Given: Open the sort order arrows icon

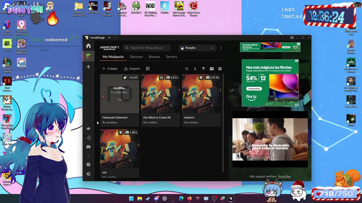Looking at the screenshot, I should [x=195, y=69].
